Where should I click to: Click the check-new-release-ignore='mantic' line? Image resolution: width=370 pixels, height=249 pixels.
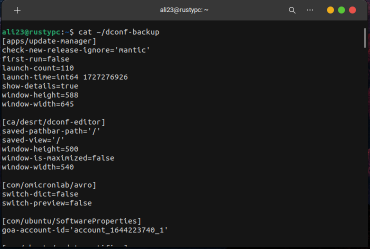point(76,50)
